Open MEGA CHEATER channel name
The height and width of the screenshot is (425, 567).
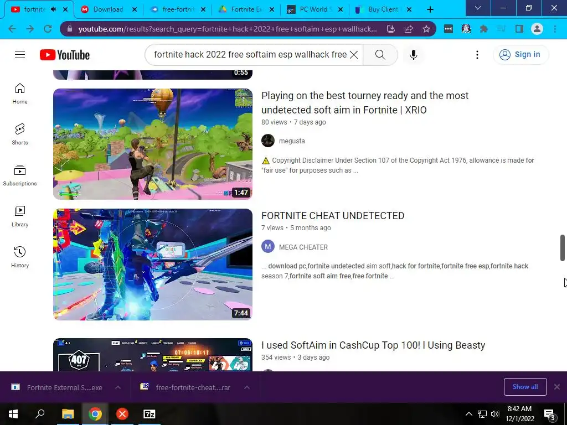303,247
